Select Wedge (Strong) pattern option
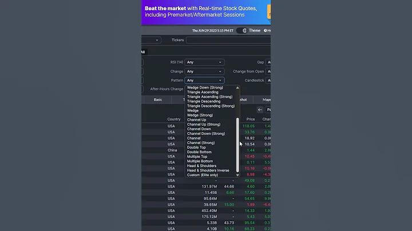Image resolution: width=412 pixels, height=231 pixels. tap(200, 115)
